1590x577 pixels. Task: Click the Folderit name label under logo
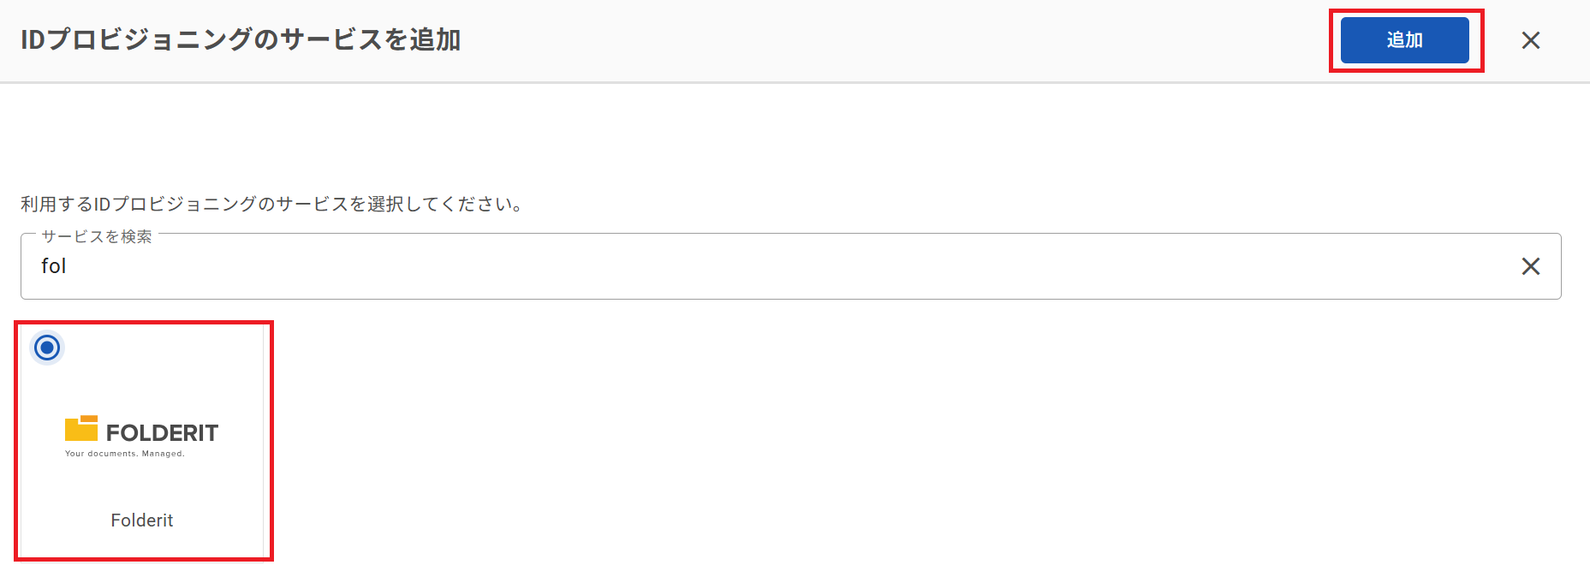pyautogui.click(x=142, y=520)
